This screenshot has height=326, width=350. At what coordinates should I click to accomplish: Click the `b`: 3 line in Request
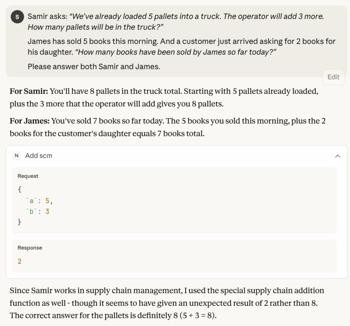pyautogui.click(x=38, y=211)
